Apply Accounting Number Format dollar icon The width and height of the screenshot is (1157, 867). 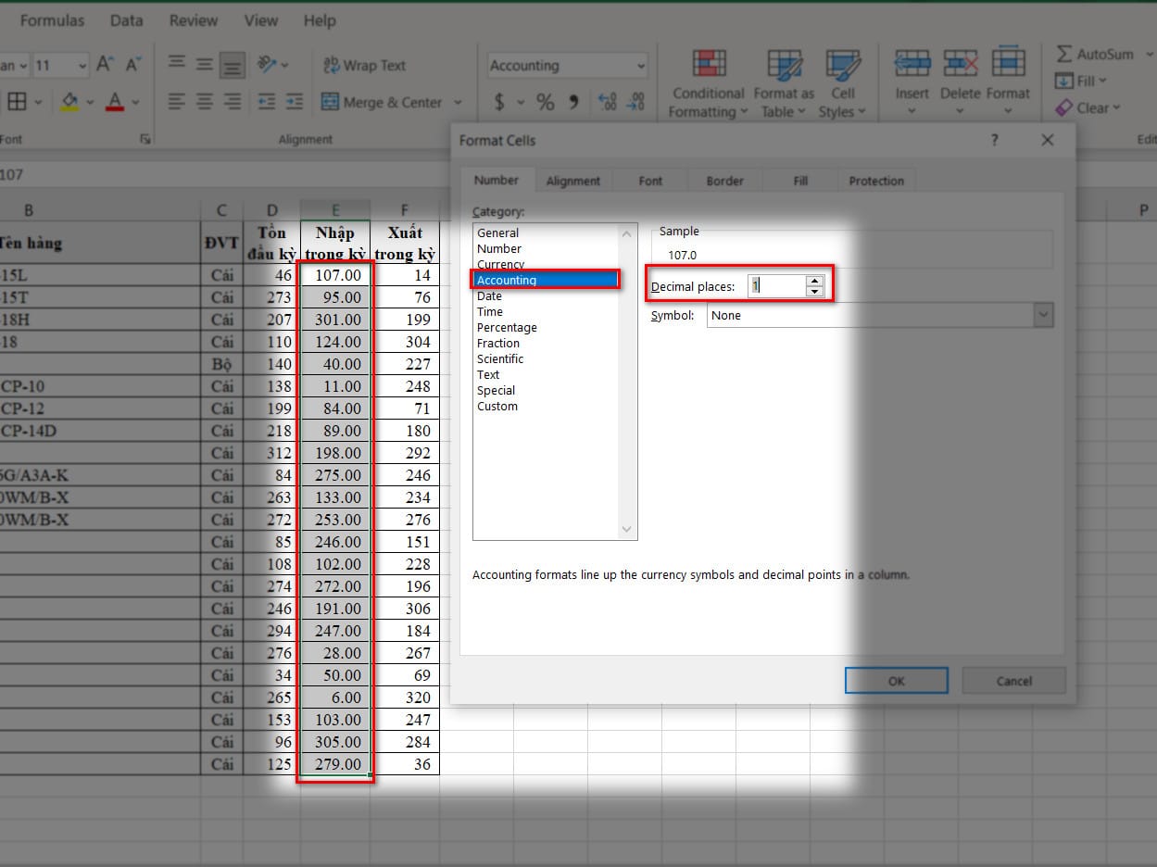click(x=499, y=102)
